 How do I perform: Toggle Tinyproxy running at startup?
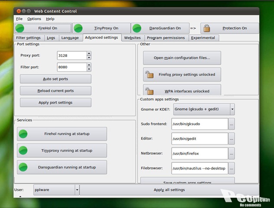(x=62, y=150)
